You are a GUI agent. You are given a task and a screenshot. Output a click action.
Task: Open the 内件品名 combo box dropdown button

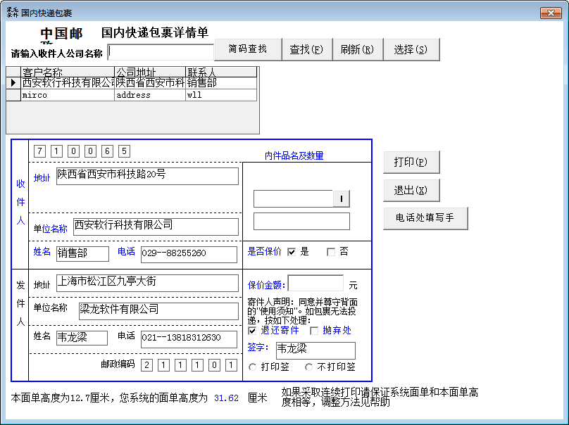(341, 198)
